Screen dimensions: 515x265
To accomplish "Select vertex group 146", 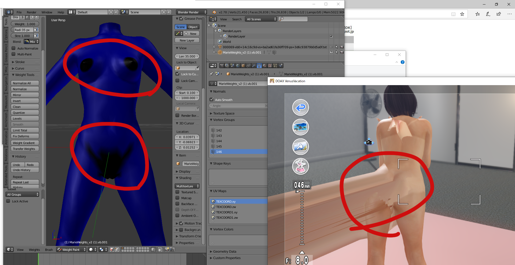I will click(238, 152).
